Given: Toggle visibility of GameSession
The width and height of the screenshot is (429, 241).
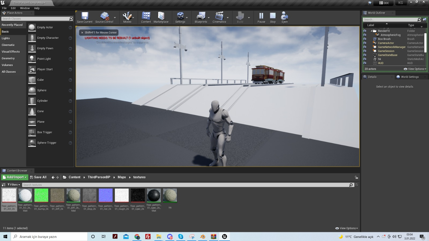Looking at the screenshot, I should [x=365, y=51].
